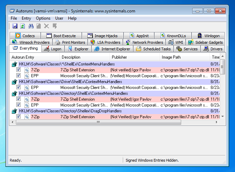Click the 'Signed Windows Entries Hidden.' status text
The height and width of the screenshot is (172, 235).
pos(152,160)
